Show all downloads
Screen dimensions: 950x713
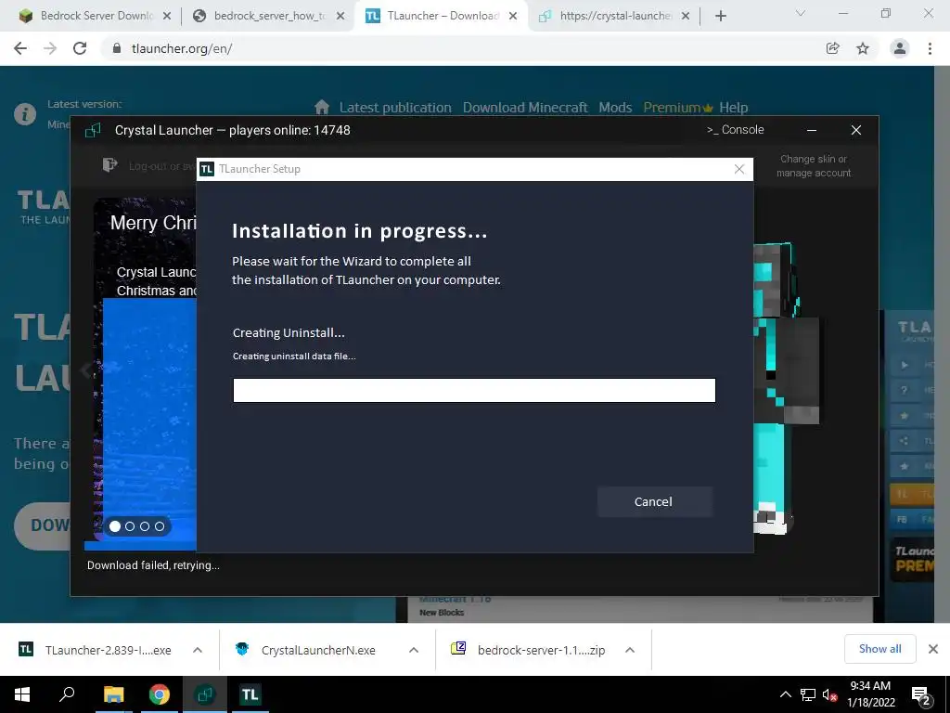879,649
